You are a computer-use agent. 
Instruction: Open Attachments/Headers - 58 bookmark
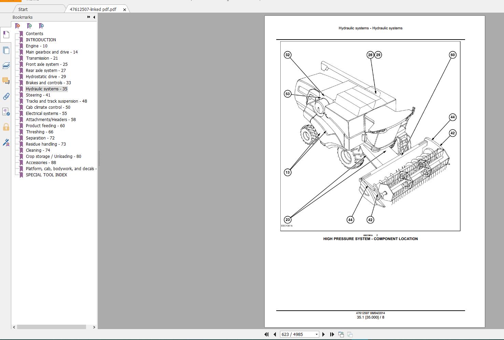tap(51, 119)
